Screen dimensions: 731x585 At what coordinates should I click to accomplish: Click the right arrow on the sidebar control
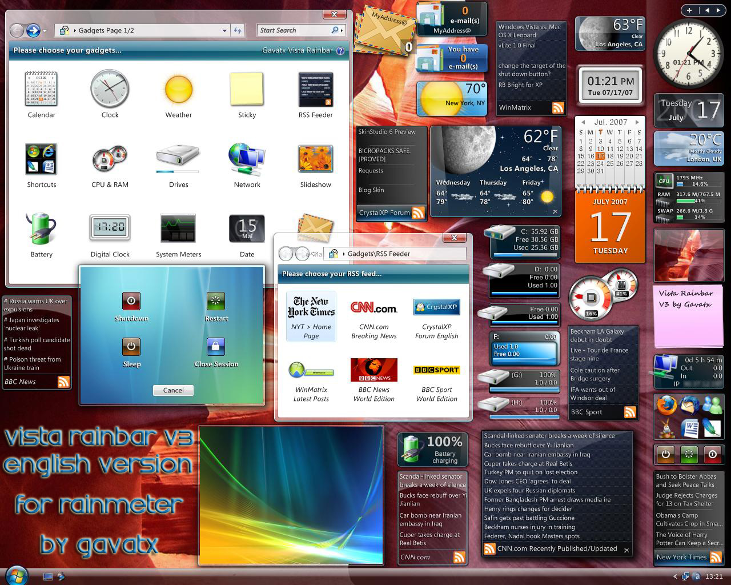717,10
